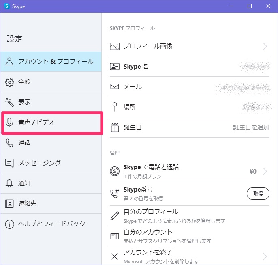
Task: Expand the Skype で電話と通話 row chevron
Action: coord(265,171)
